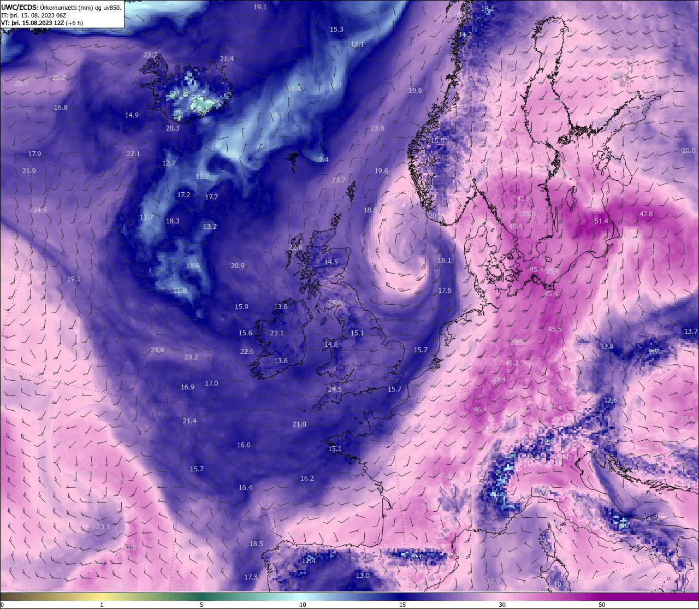699x609 pixels.
Task: Click the 18.3 value on the map
Action: click(173, 221)
